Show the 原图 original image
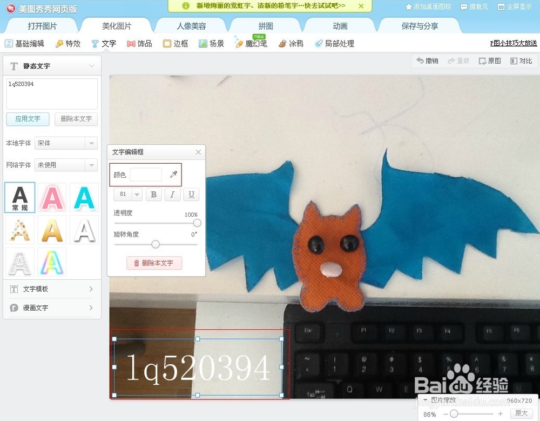 click(x=490, y=61)
